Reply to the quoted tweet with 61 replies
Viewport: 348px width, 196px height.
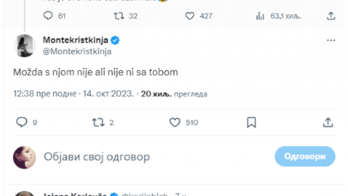pyautogui.click(x=49, y=16)
